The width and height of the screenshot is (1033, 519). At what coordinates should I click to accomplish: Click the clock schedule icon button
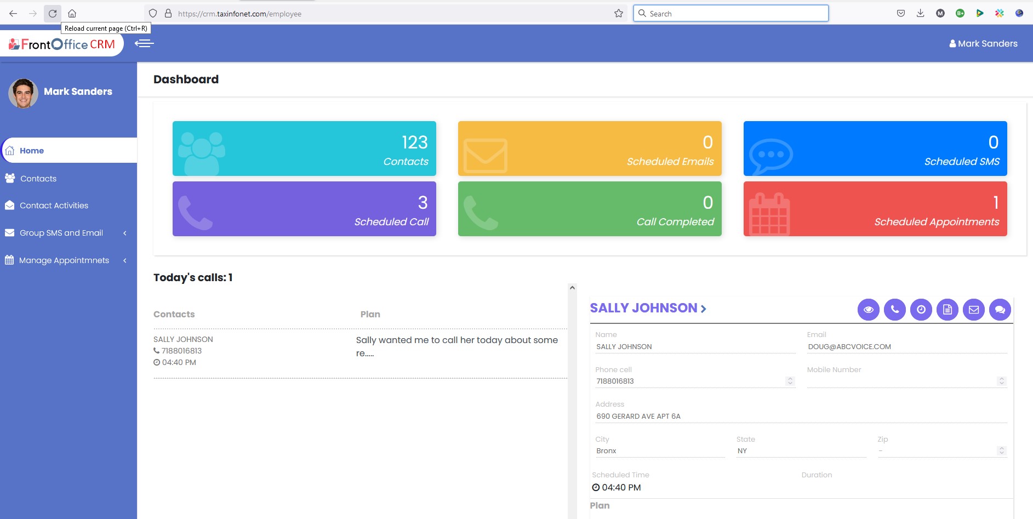(921, 310)
